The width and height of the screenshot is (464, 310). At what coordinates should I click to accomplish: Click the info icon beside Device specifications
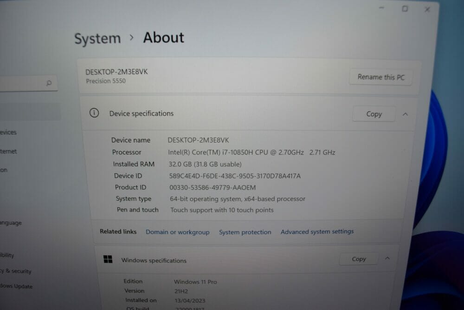pos(94,113)
